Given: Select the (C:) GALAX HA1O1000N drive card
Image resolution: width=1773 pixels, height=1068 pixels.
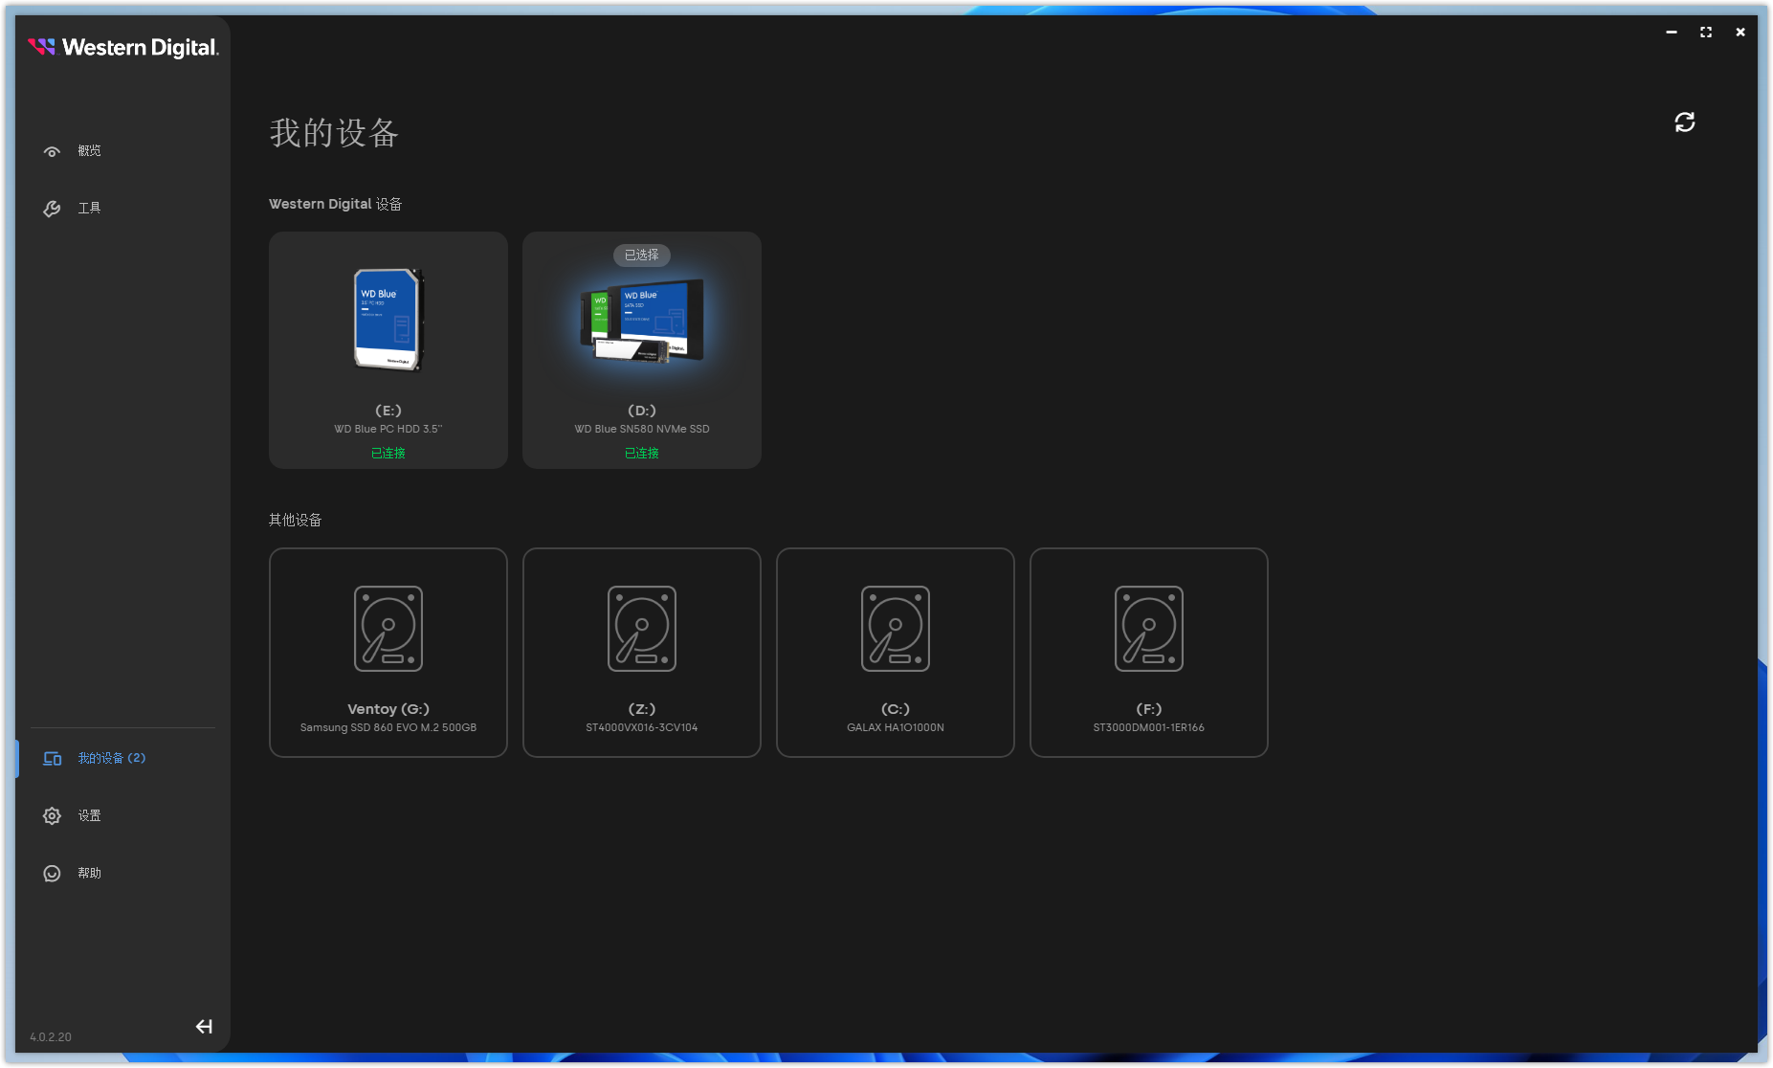Looking at the screenshot, I should (895, 653).
